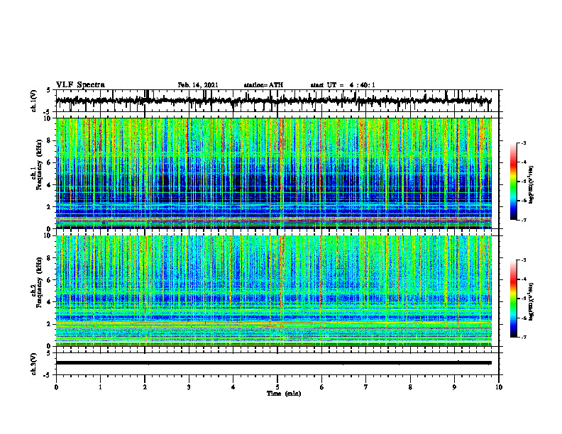This screenshot has width=562, height=434.
Task: Click time-axis tick label "2"
Action: [145, 387]
